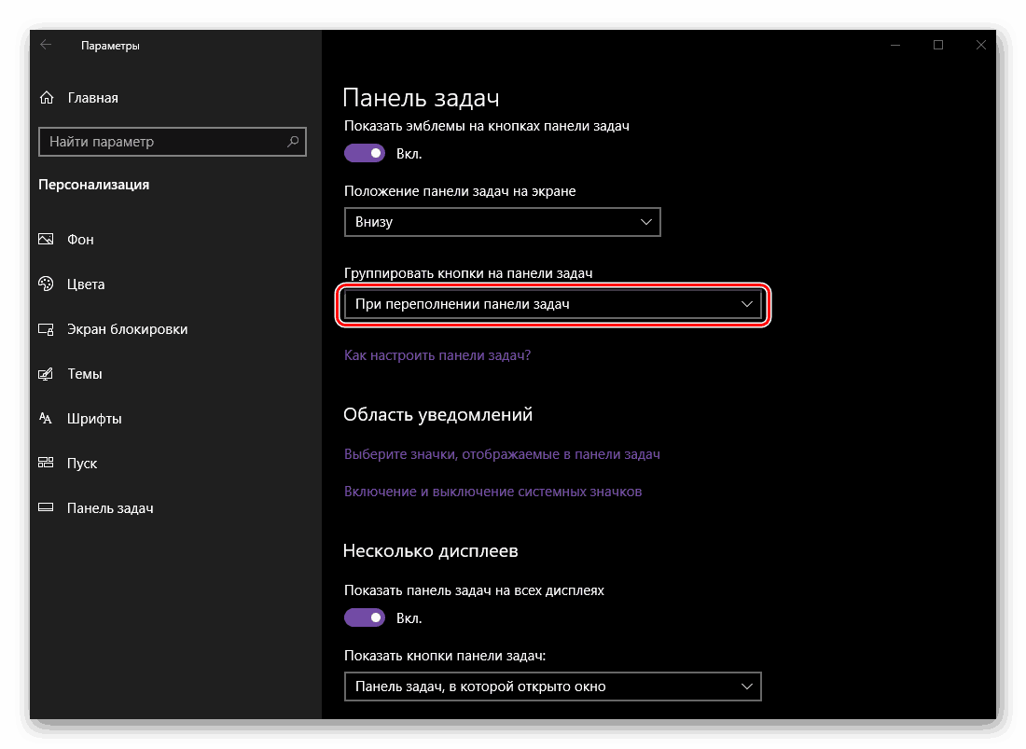Open the Темы settings page
Viewport: 1026px width, 749px height.
[84, 373]
